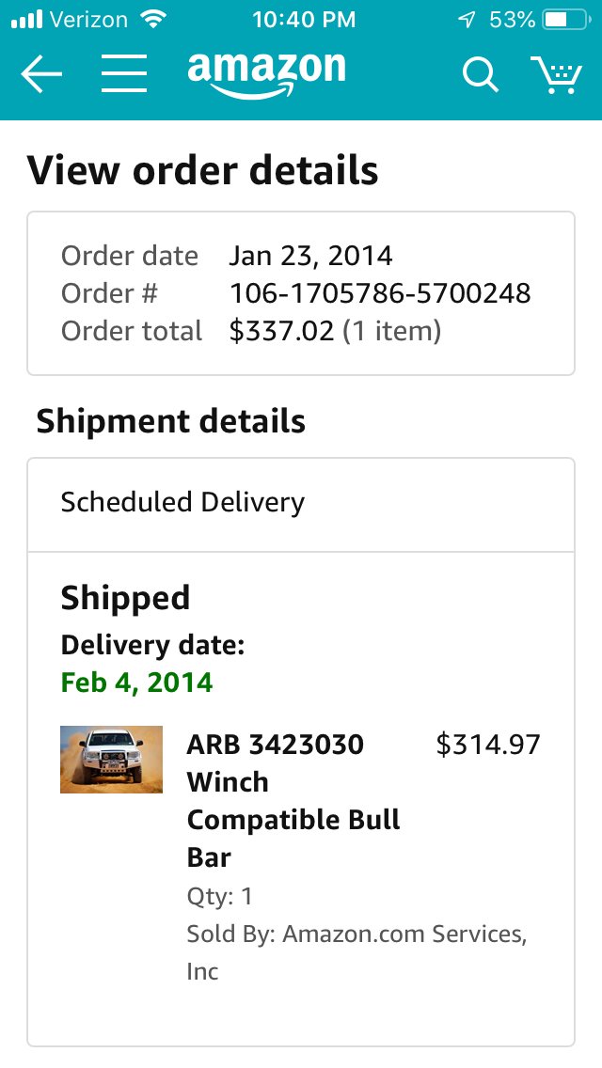Image resolution: width=602 pixels, height=1068 pixels.
Task: Tap the cellular signal bars
Action: pos(27,19)
